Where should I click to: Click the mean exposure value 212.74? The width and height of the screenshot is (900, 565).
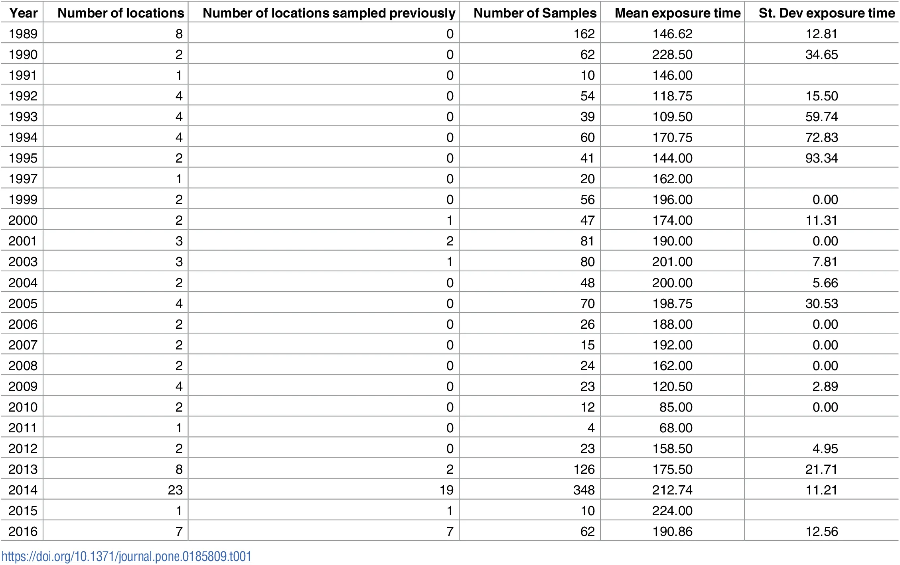(x=672, y=490)
